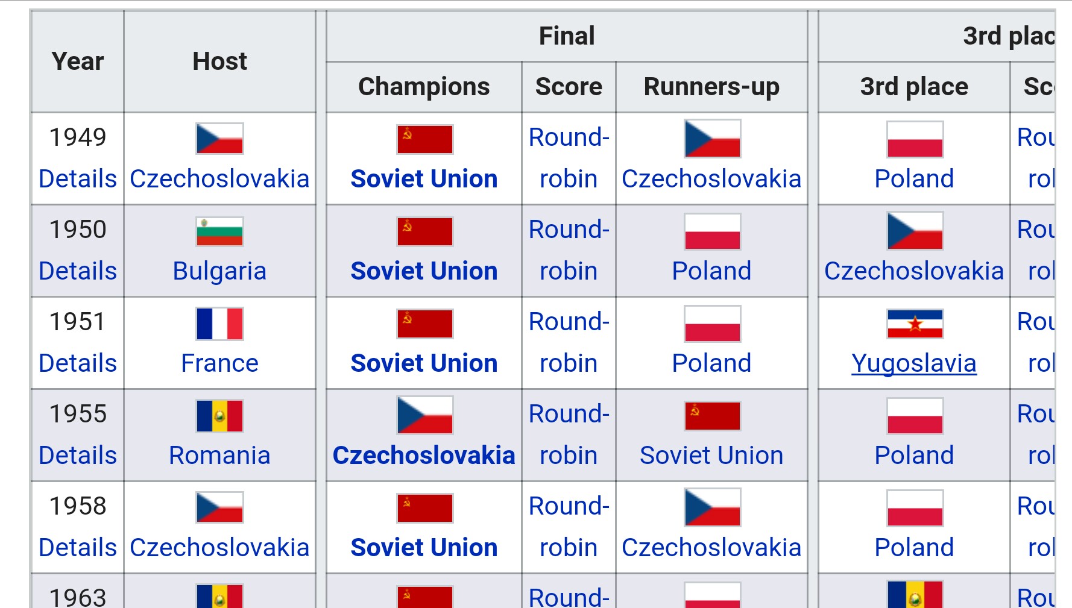Click the Czechoslovakia flag in 1949 host cell

coord(219,139)
